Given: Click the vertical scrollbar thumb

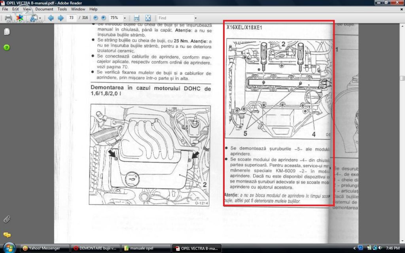Looking at the screenshot, I should pyautogui.click(x=402, y=78).
